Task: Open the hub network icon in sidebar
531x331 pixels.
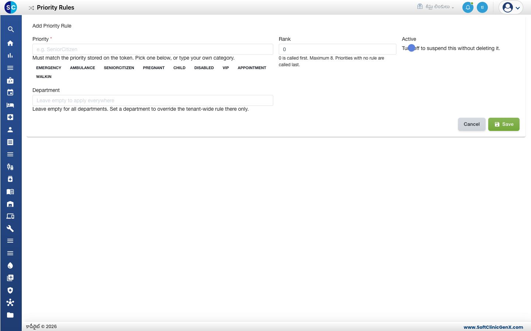Action: (x=10, y=303)
